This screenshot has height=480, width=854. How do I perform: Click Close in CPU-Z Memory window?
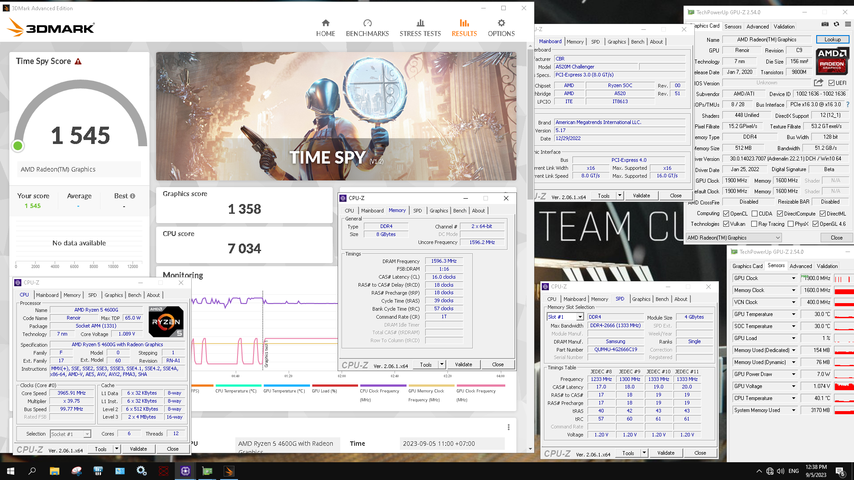coord(498,364)
